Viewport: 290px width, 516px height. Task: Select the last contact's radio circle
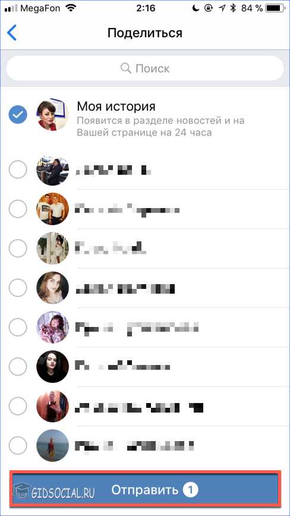click(x=18, y=445)
